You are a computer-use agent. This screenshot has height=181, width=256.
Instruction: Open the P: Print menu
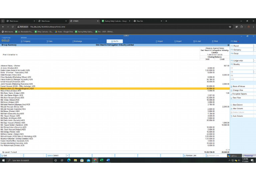[x=215, y=41]
